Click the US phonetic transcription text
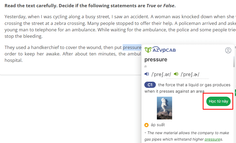 click(190, 74)
